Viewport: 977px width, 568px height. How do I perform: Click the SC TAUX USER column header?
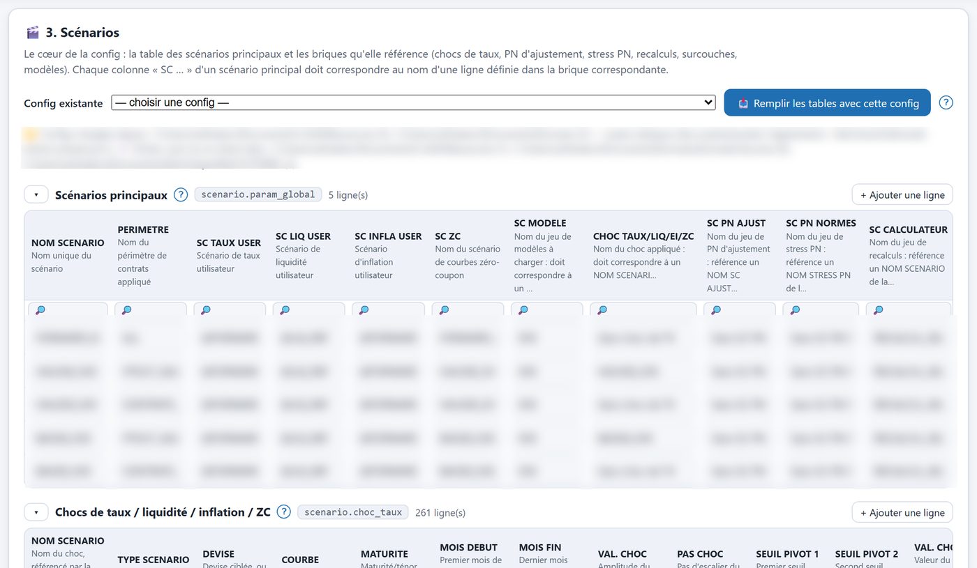(229, 243)
